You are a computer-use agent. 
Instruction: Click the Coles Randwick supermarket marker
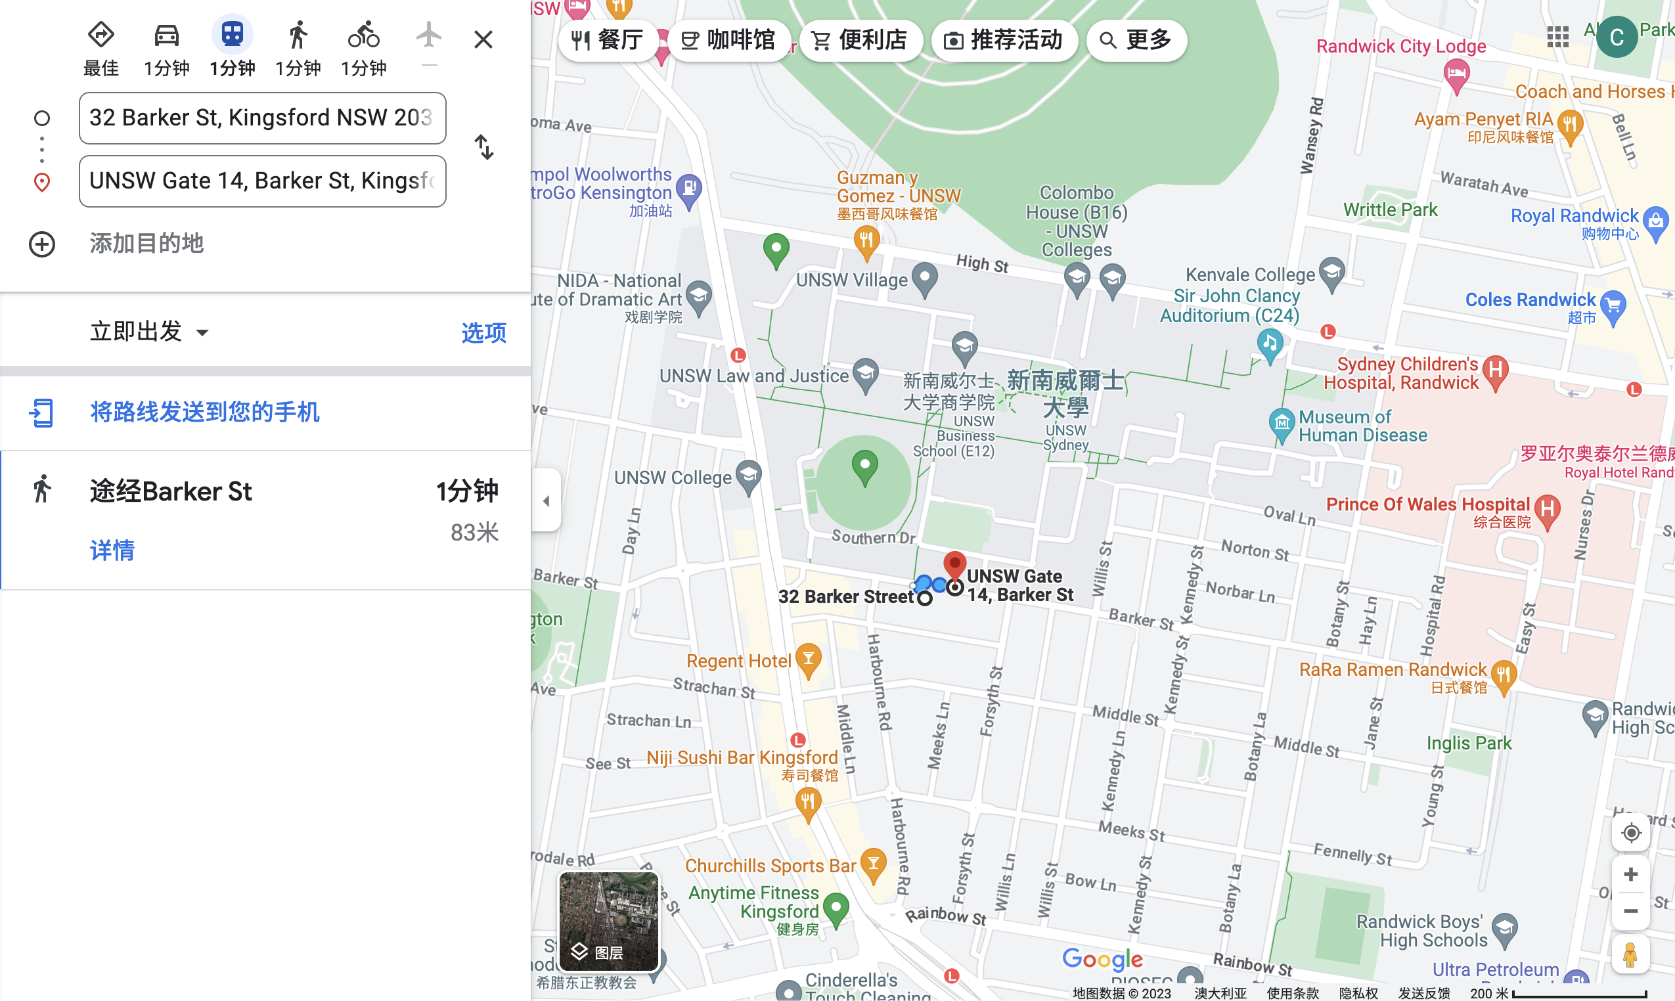1613,307
